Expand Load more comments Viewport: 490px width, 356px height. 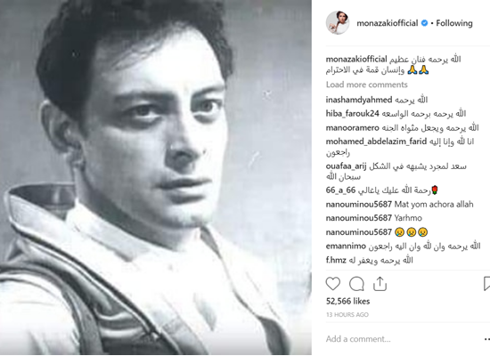click(x=366, y=85)
